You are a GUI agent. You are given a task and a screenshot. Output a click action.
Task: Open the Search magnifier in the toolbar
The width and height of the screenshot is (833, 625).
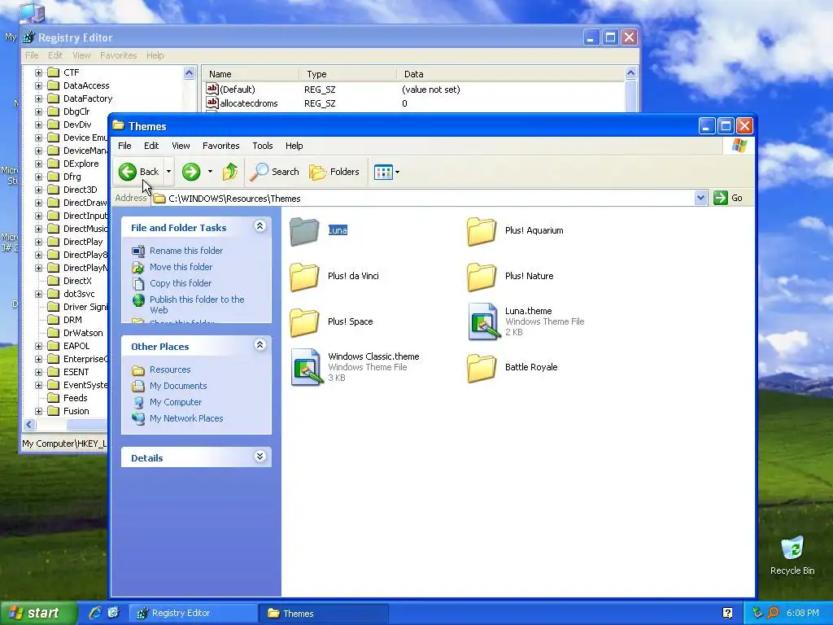(x=259, y=172)
